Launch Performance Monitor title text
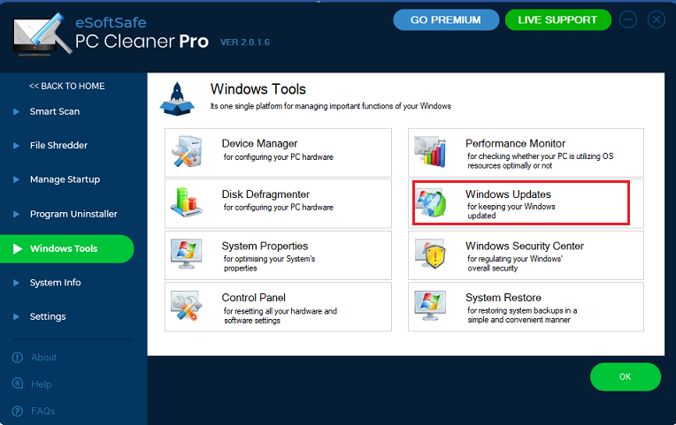Image resolution: width=676 pixels, height=425 pixels. (x=515, y=143)
